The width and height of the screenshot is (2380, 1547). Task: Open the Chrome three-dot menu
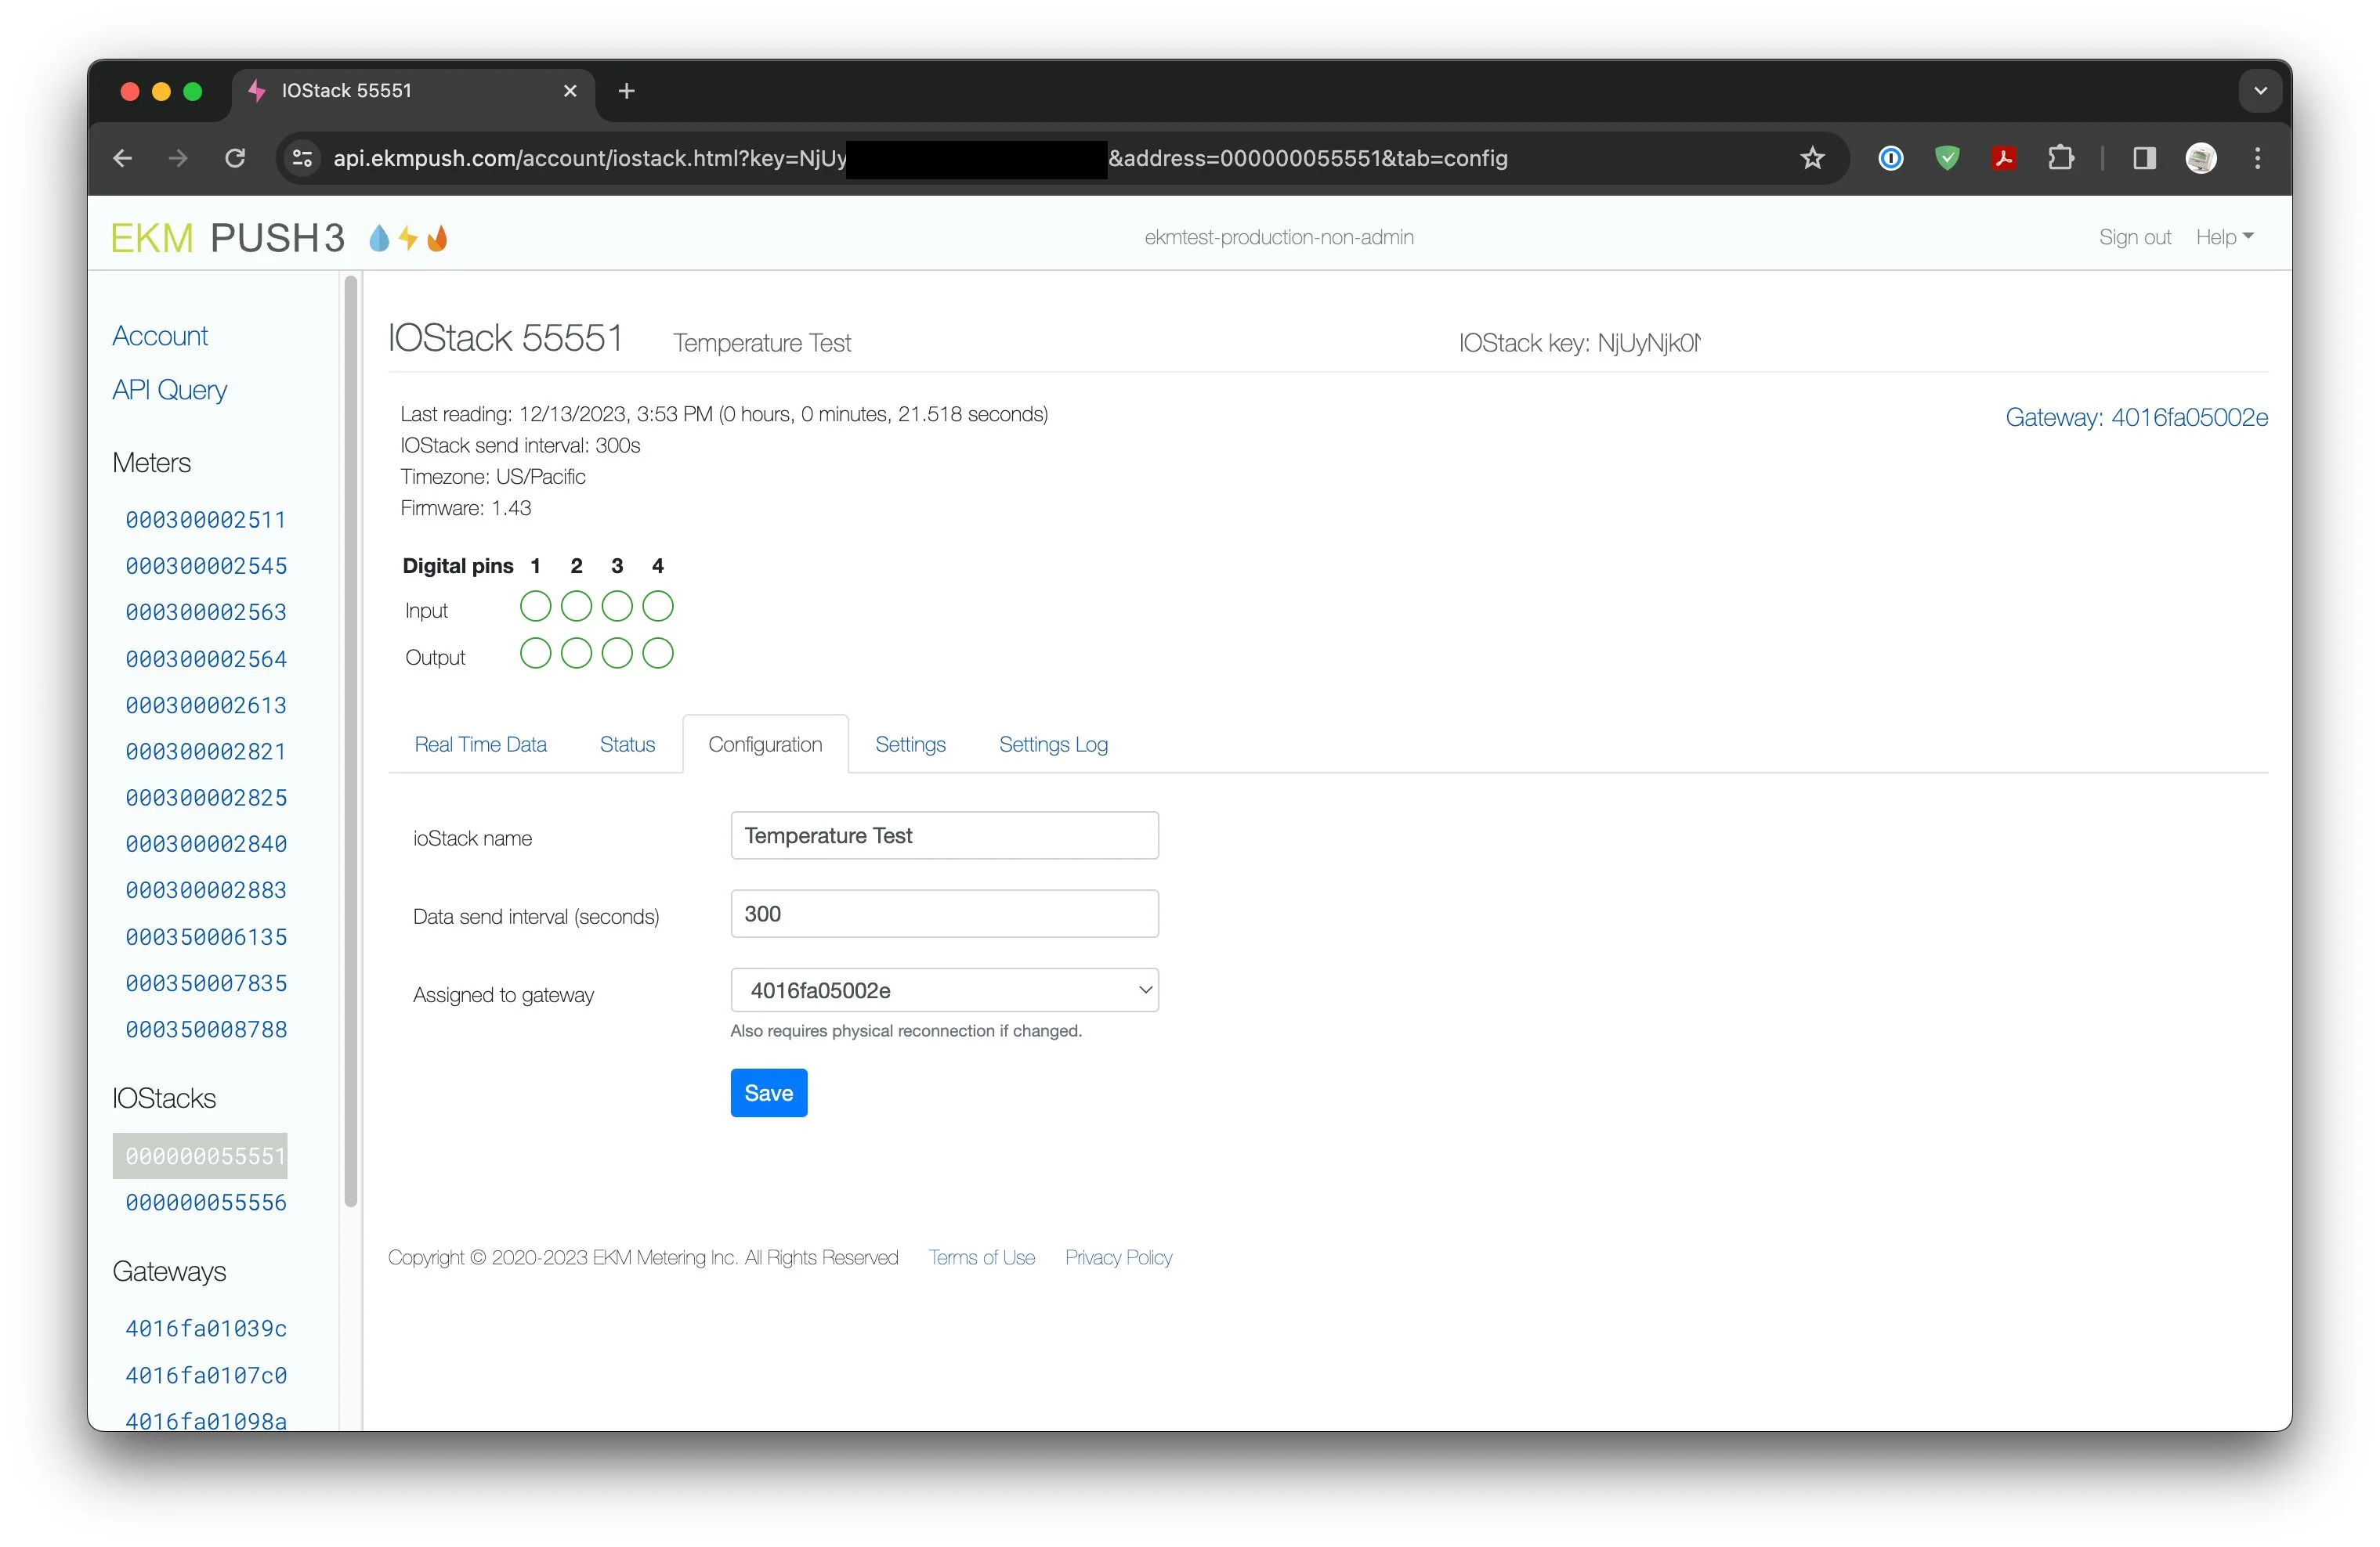click(x=2257, y=158)
